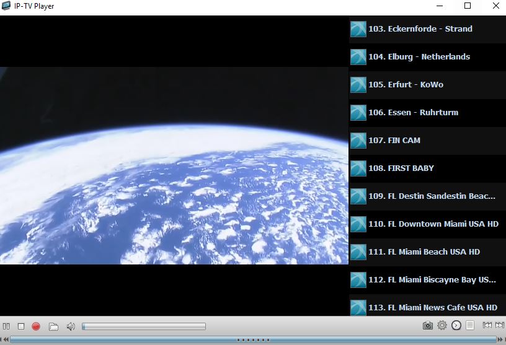
Task: Select channel 109. FL Destin Sandestin Beach
Action: pos(427,196)
